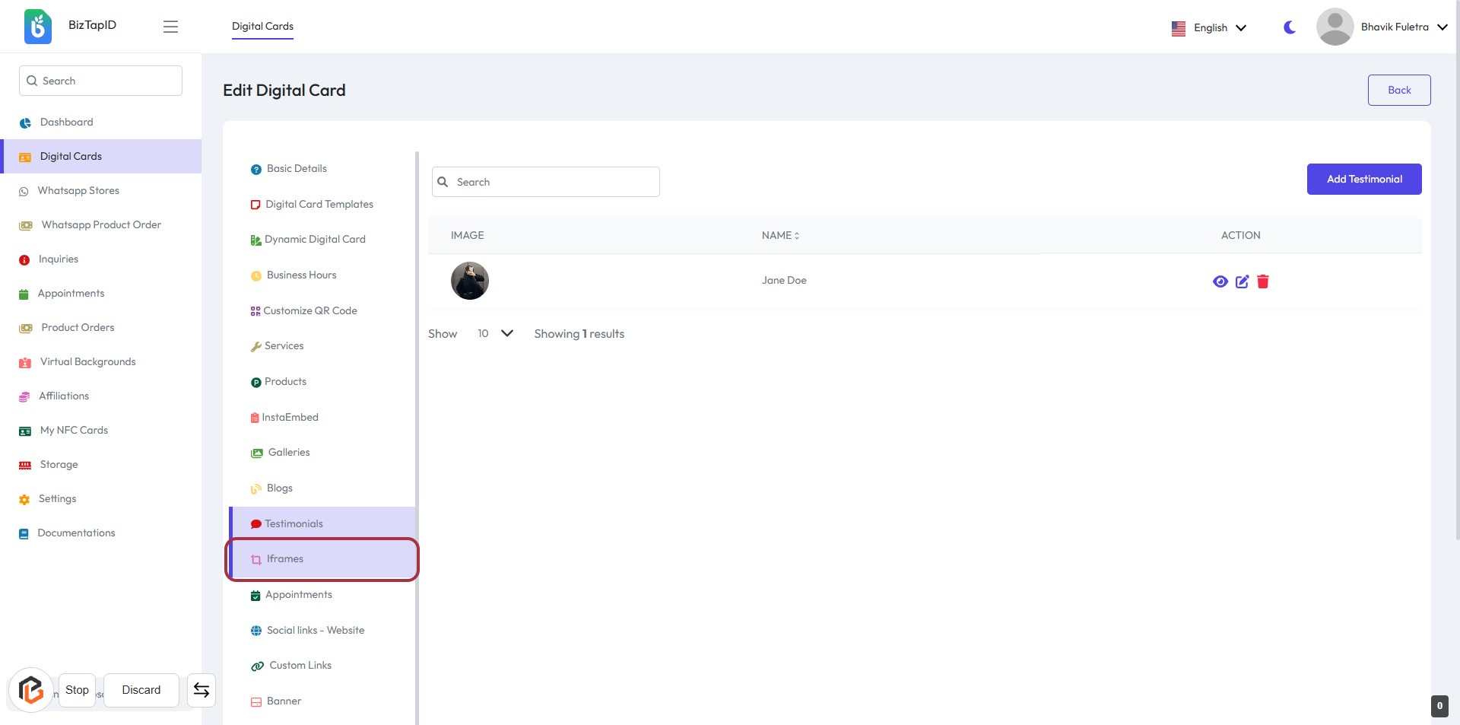Click the edit testimonial pencil icon
This screenshot has height=725, width=1460.
pos(1242,281)
